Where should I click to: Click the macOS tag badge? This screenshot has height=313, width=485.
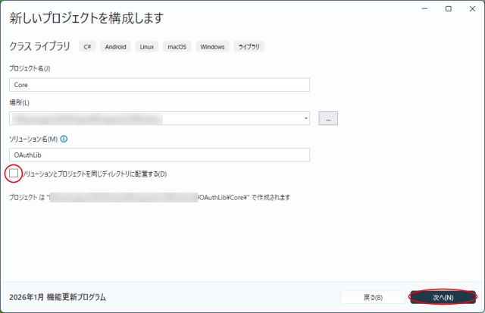pyautogui.click(x=177, y=47)
